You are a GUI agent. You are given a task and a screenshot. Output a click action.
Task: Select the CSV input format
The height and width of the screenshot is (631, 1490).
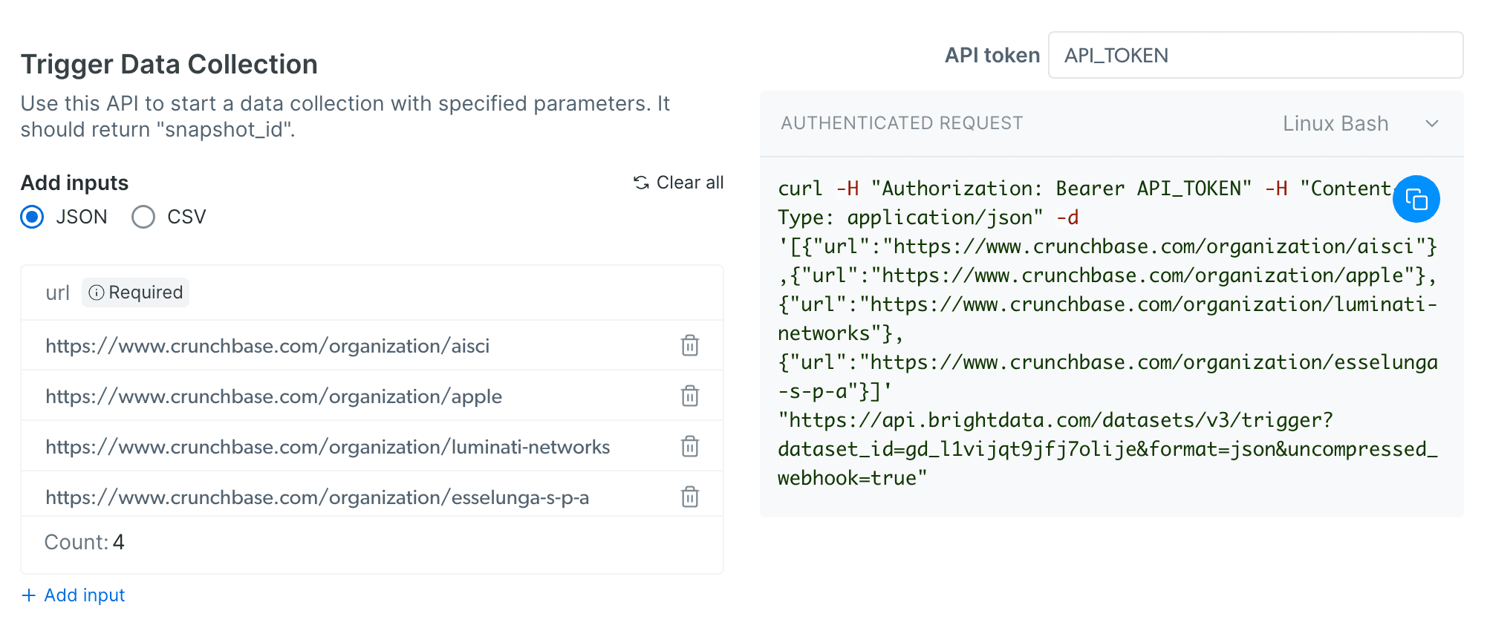[x=143, y=217]
